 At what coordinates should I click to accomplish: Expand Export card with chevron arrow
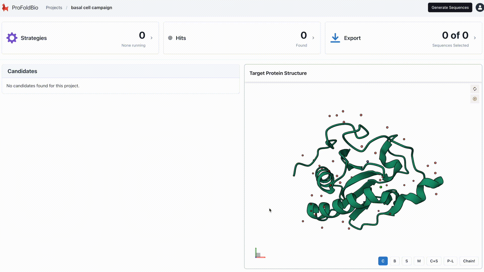(475, 38)
